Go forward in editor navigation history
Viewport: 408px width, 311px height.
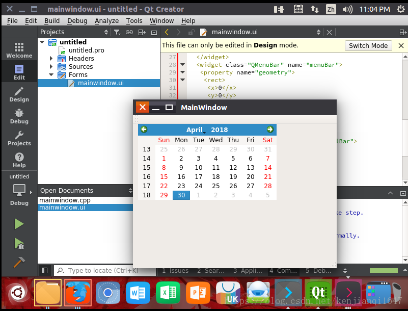[178, 32]
